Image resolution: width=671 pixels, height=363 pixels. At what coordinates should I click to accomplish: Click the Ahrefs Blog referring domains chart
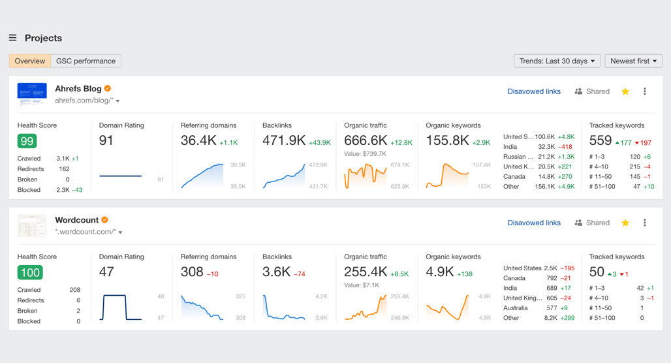[x=202, y=176]
